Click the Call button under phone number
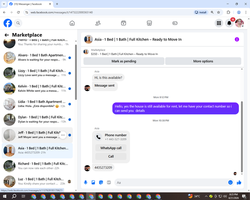 click(111, 156)
